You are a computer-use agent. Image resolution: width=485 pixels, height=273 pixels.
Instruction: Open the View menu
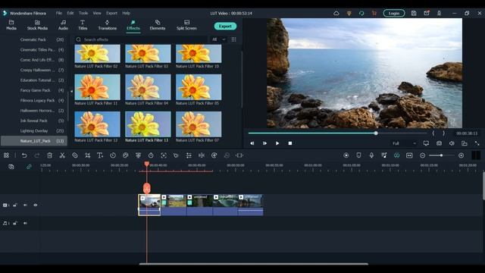(97, 13)
